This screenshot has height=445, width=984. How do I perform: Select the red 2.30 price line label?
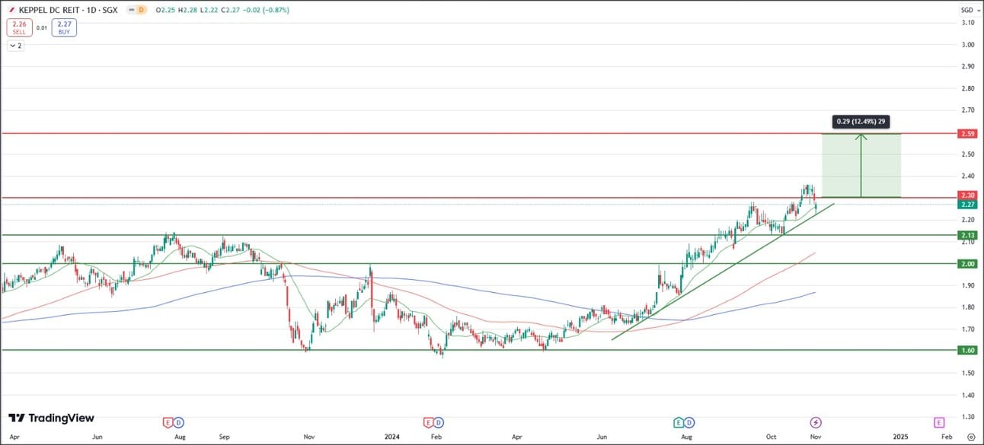[967, 195]
